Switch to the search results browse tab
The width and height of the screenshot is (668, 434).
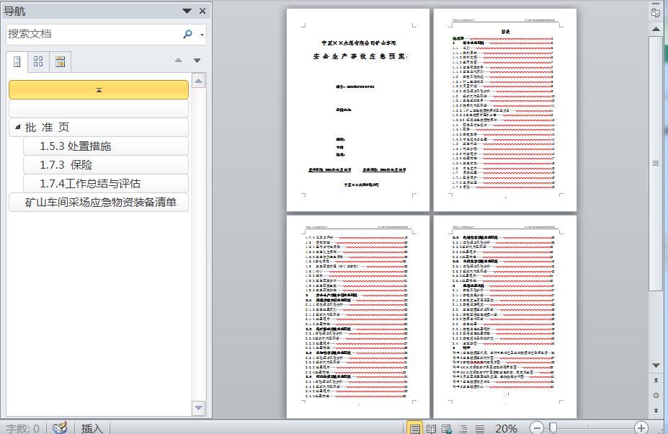pyautogui.click(x=61, y=62)
